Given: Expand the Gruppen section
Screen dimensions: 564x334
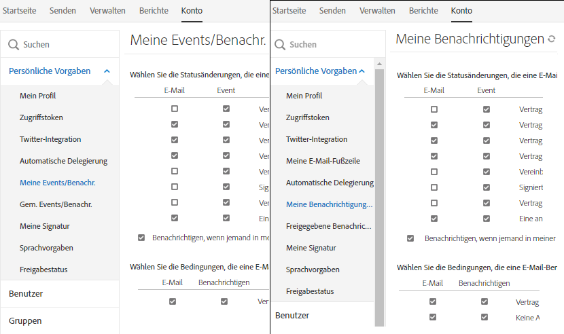Looking at the screenshot, I should click(x=25, y=320).
